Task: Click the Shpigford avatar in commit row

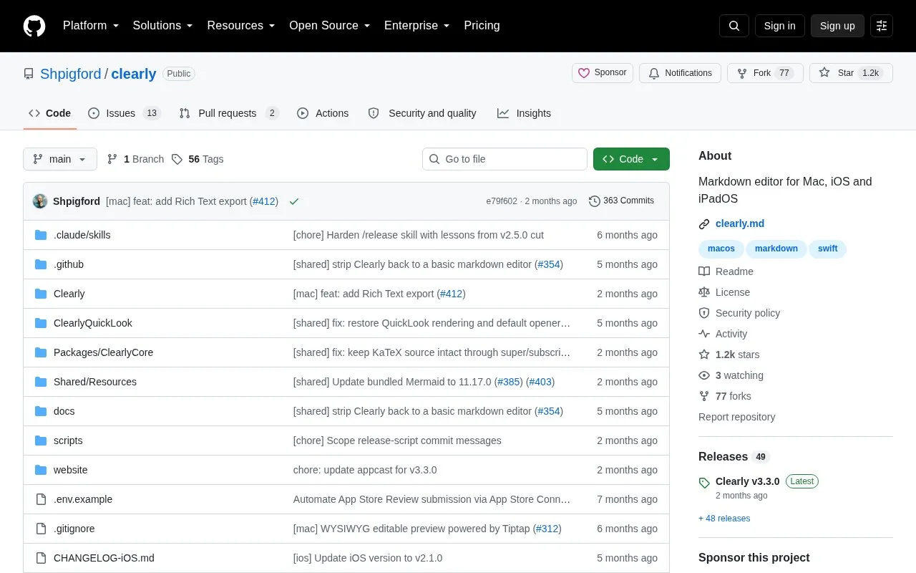Action: 40,201
